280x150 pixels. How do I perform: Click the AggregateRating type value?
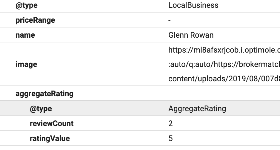pos(197,108)
